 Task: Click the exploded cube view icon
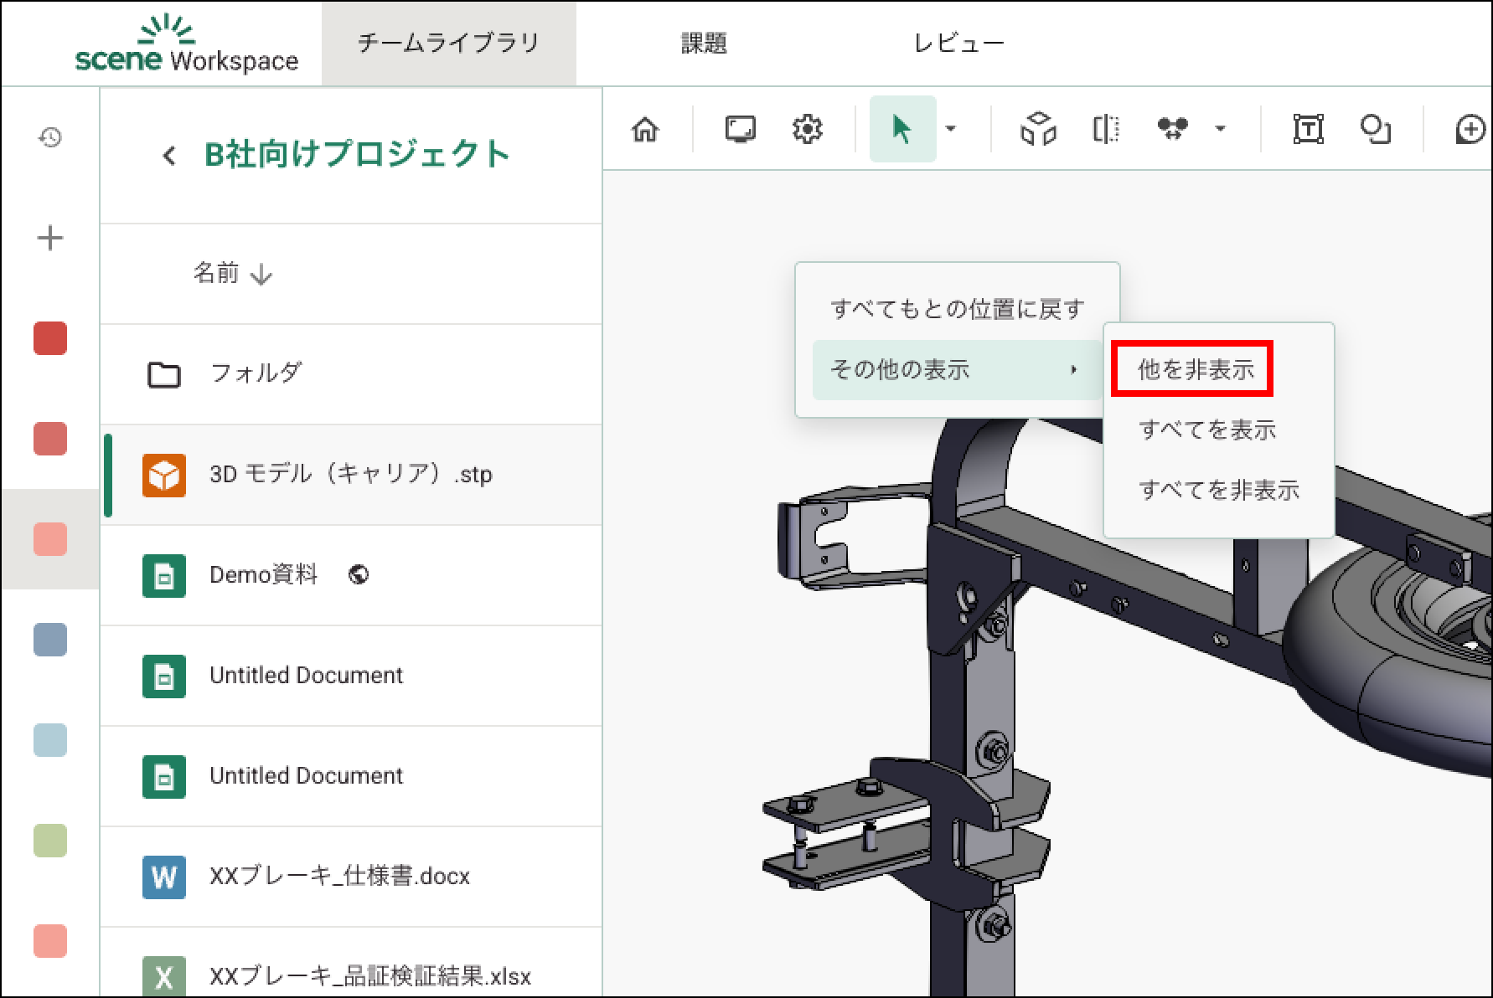click(1038, 130)
